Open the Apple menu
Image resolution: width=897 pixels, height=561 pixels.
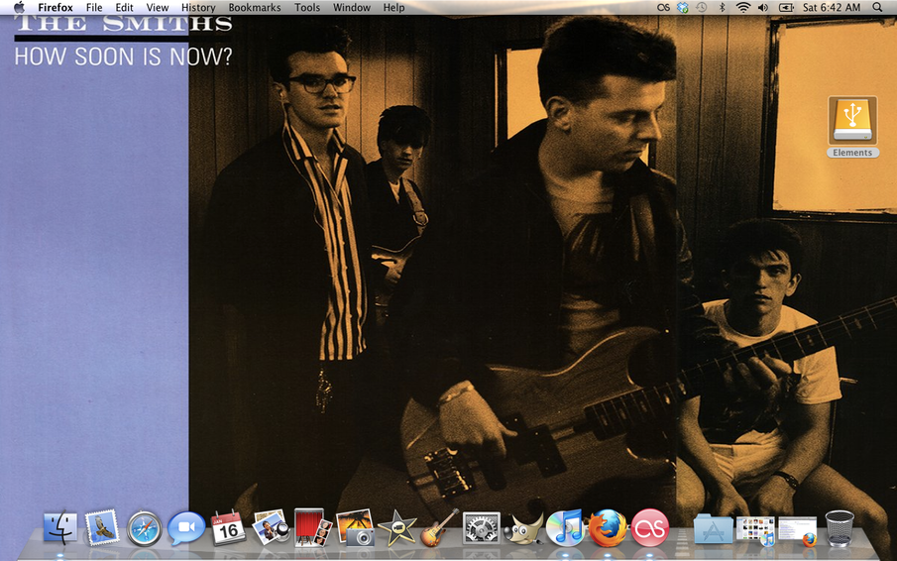[x=19, y=8]
